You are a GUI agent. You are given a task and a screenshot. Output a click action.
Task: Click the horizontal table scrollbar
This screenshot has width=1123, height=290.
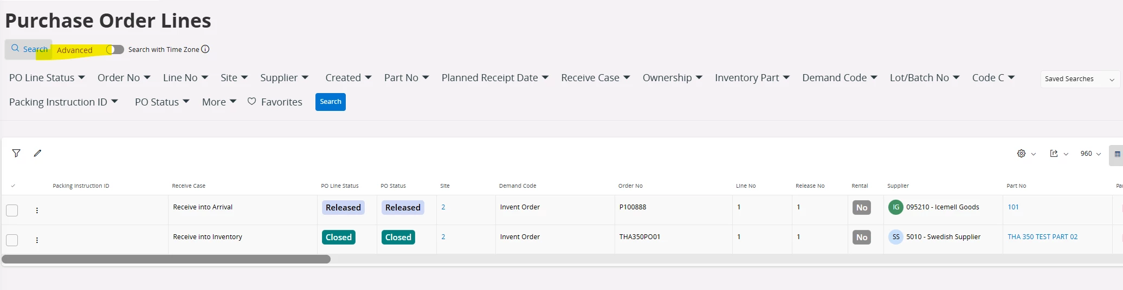pos(166,259)
